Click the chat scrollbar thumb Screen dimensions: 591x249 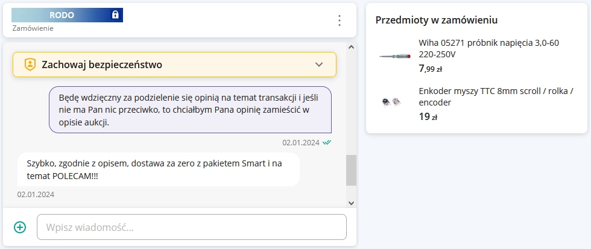coord(351,170)
